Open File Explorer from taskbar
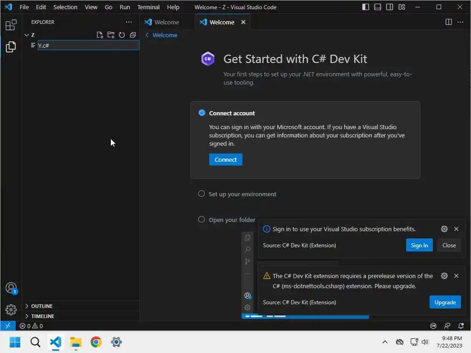 tap(76, 342)
